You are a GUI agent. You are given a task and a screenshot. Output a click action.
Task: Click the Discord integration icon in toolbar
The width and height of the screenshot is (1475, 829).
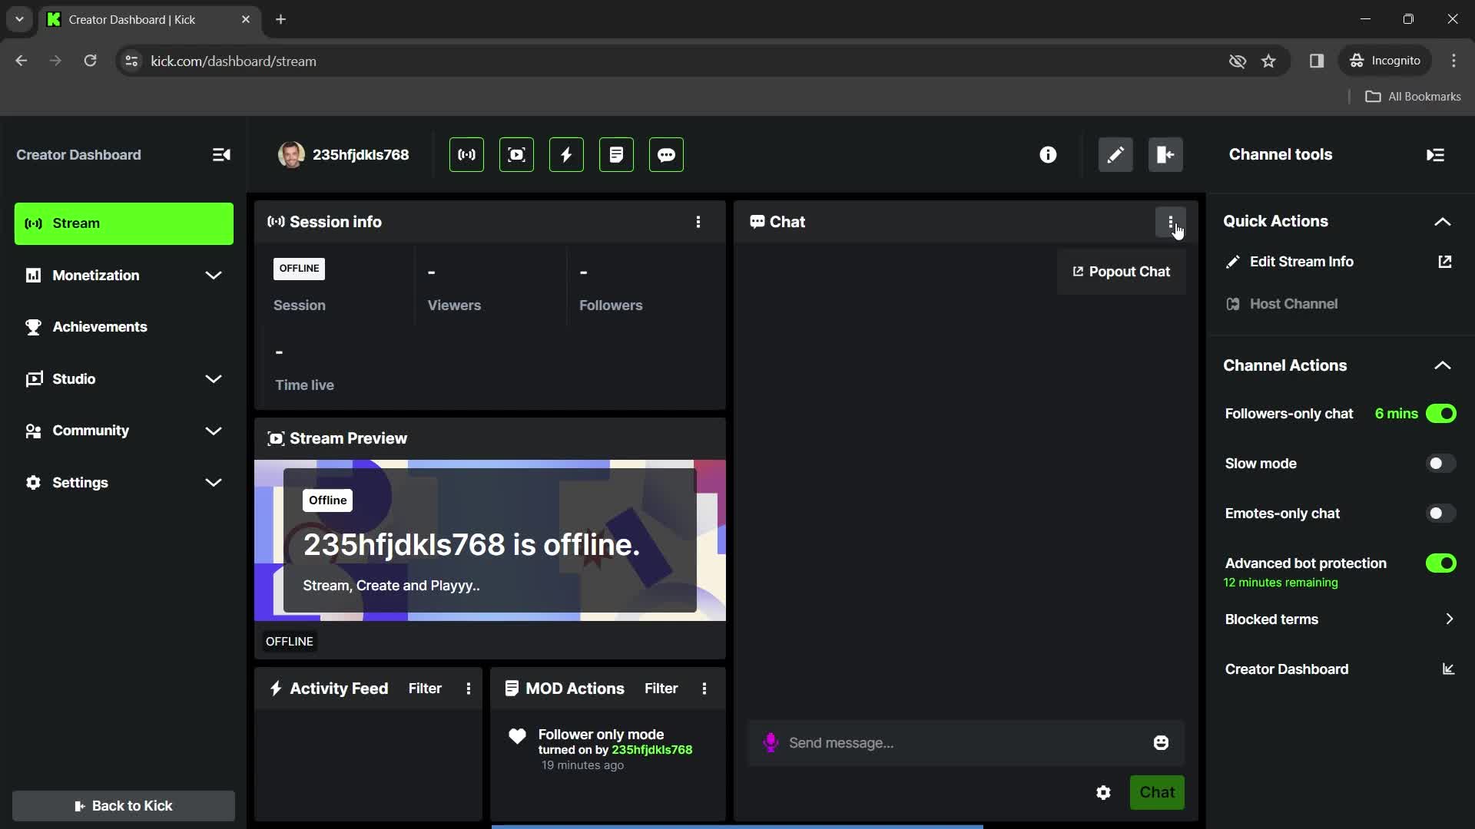665,154
